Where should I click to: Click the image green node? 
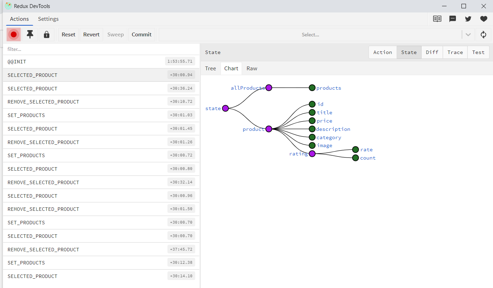point(312,145)
